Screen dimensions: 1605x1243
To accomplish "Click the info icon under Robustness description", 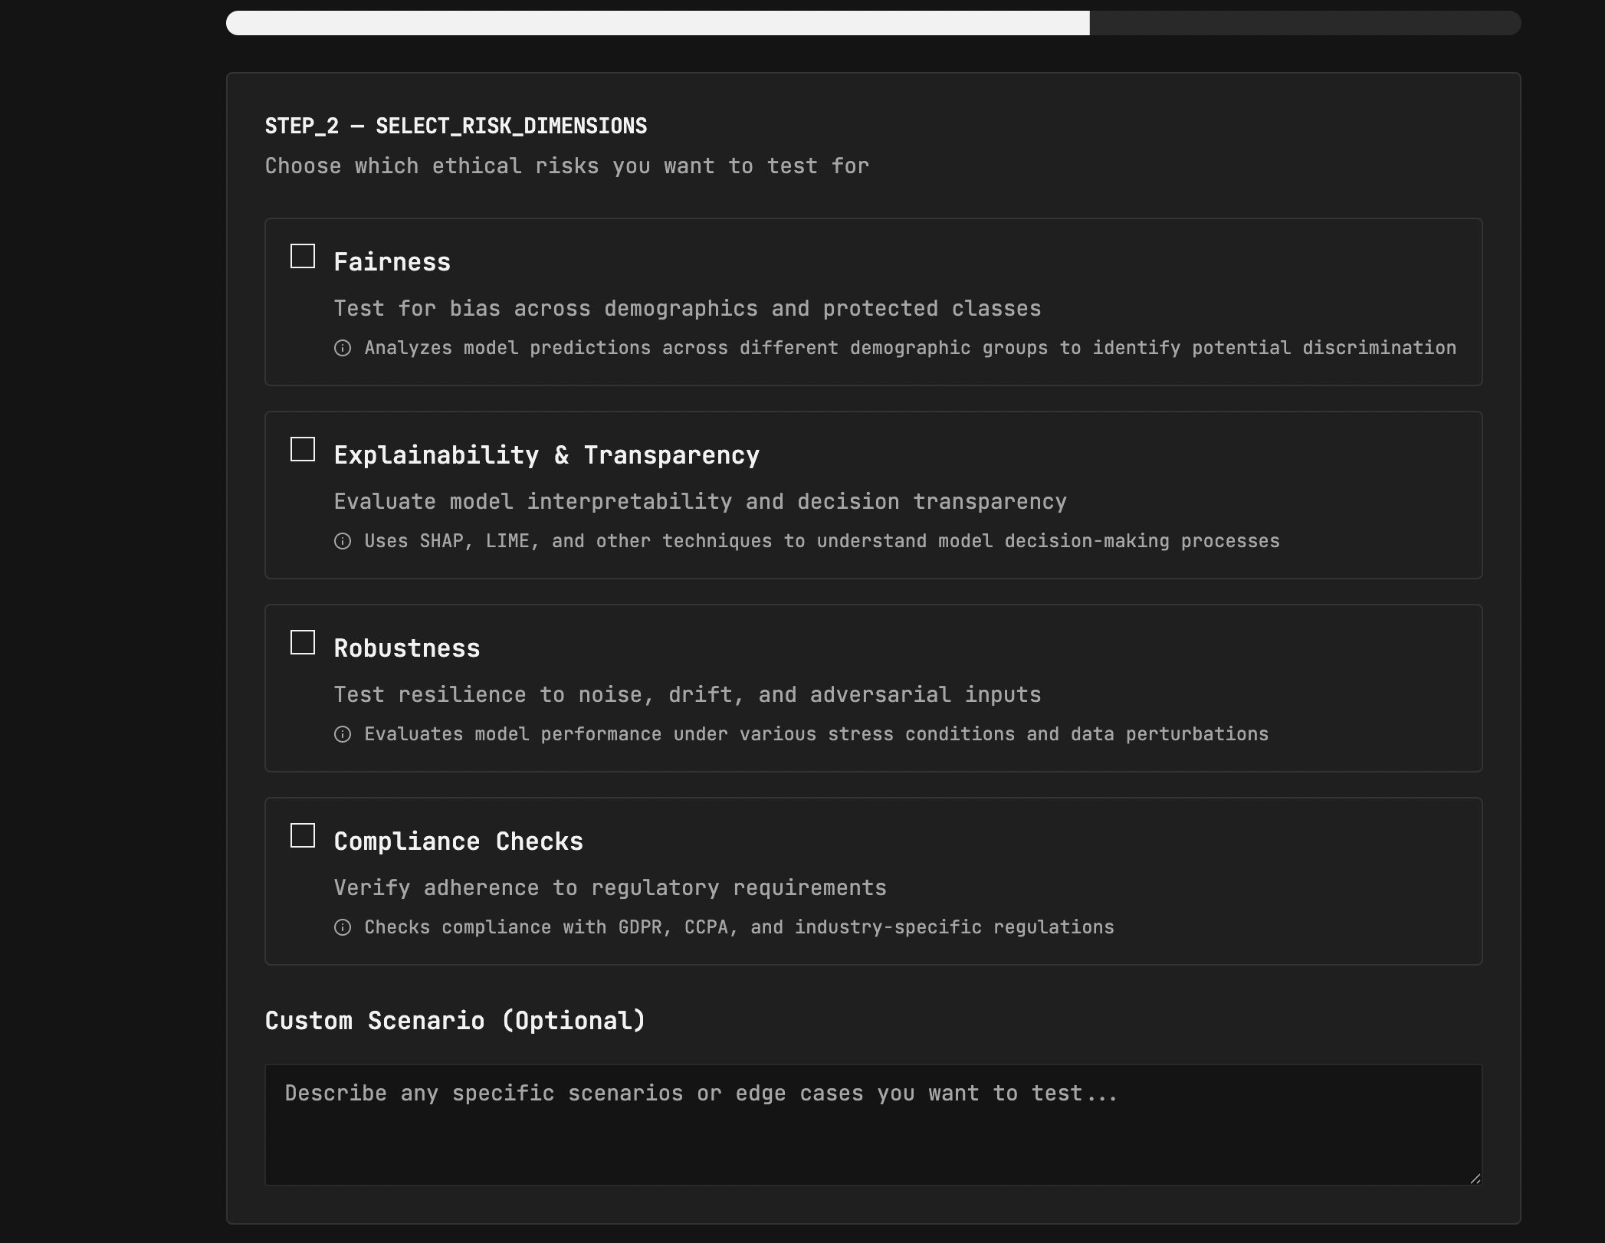I will [343, 735].
